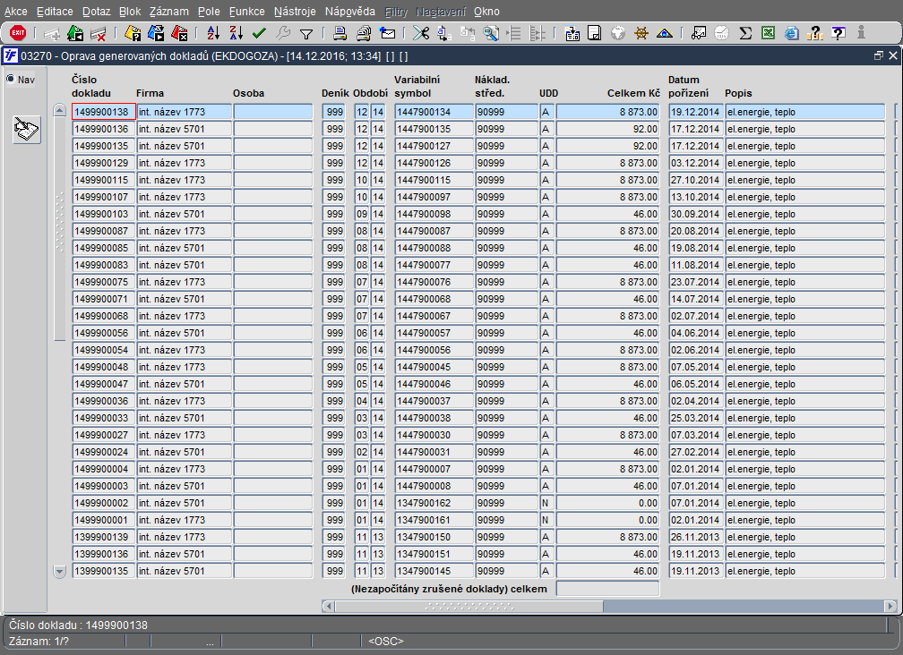
Task: Open the Okno menu
Action: click(x=486, y=12)
